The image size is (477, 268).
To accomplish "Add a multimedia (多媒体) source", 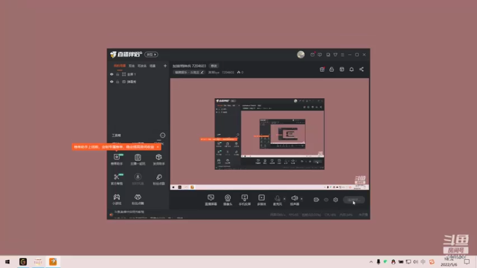I will pyautogui.click(x=261, y=200).
